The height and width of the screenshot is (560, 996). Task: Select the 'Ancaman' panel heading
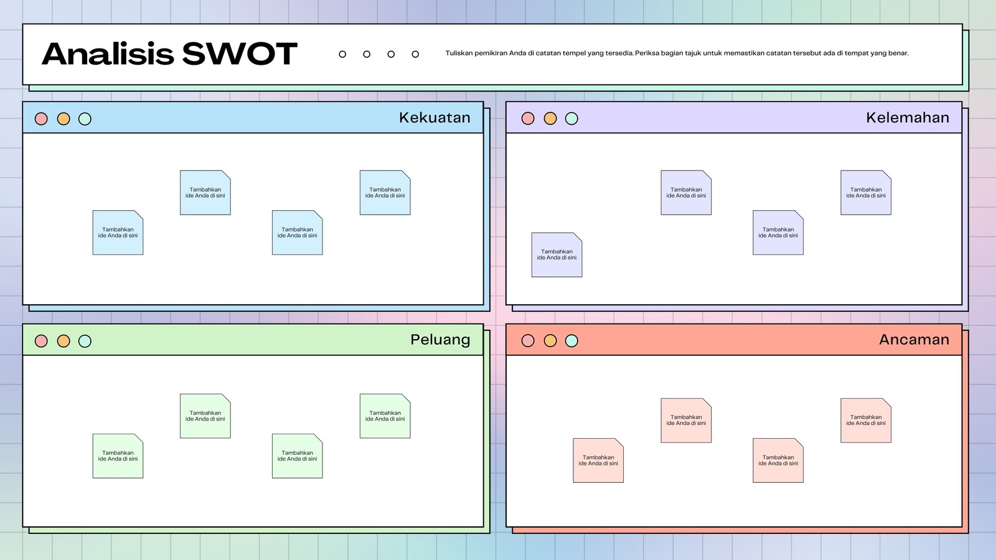pyautogui.click(x=914, y=340)
